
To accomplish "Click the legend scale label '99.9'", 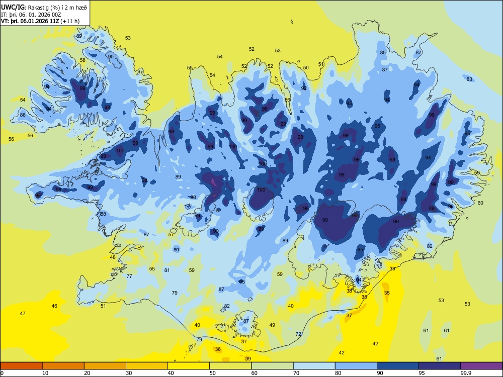I will (466, 373).
